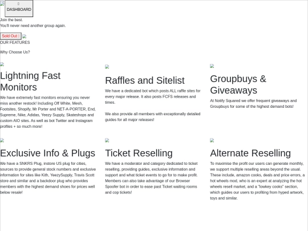The image size is (308, 231).
Task: Click the image icon next to Sold Out
Action: click(25, 37)
